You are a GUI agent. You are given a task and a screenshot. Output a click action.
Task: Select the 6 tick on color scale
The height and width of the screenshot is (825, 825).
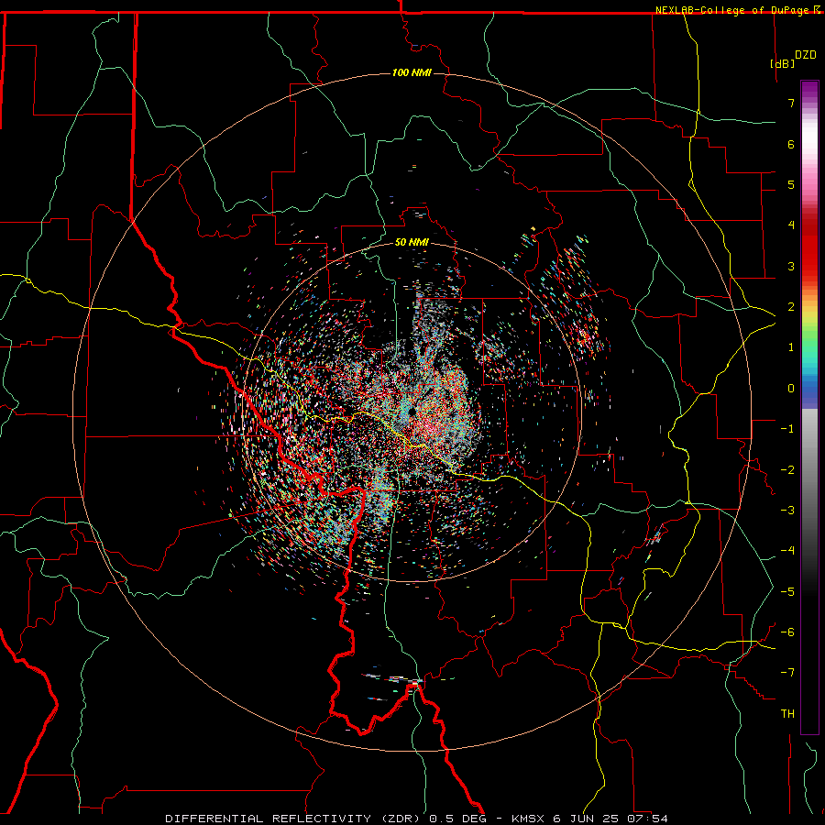pos(791,144)
